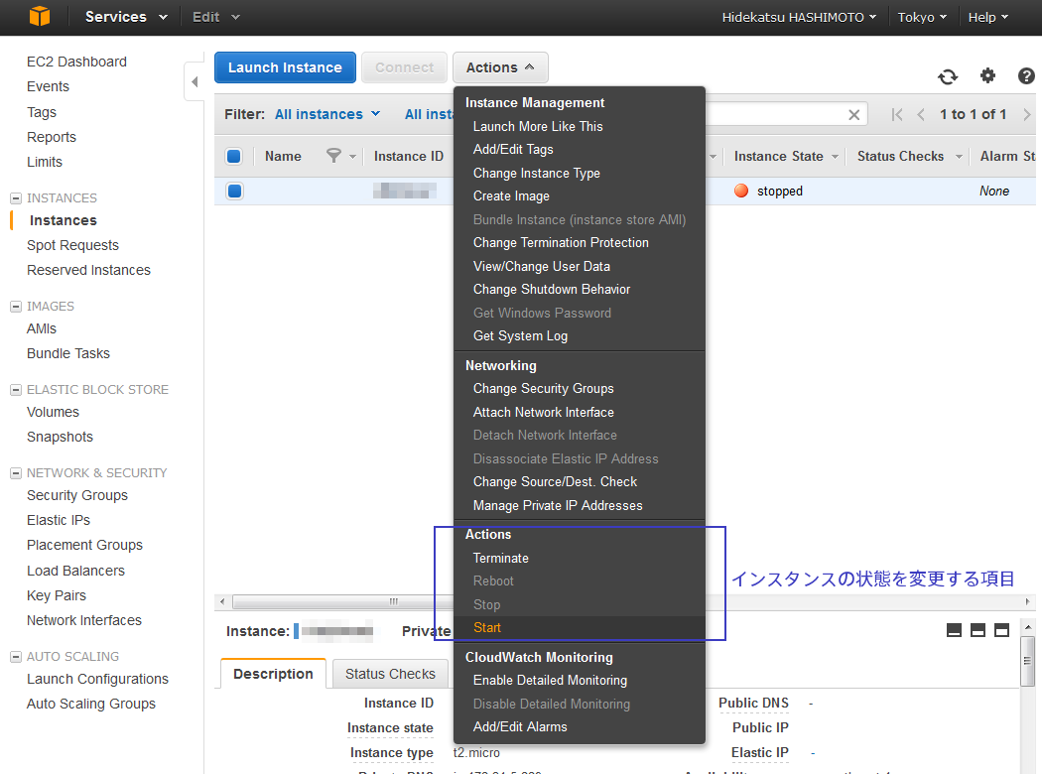Screen dimensions: 1042x774
Task: Maximize detail pane layout icon
Action: pos(1001,630)
